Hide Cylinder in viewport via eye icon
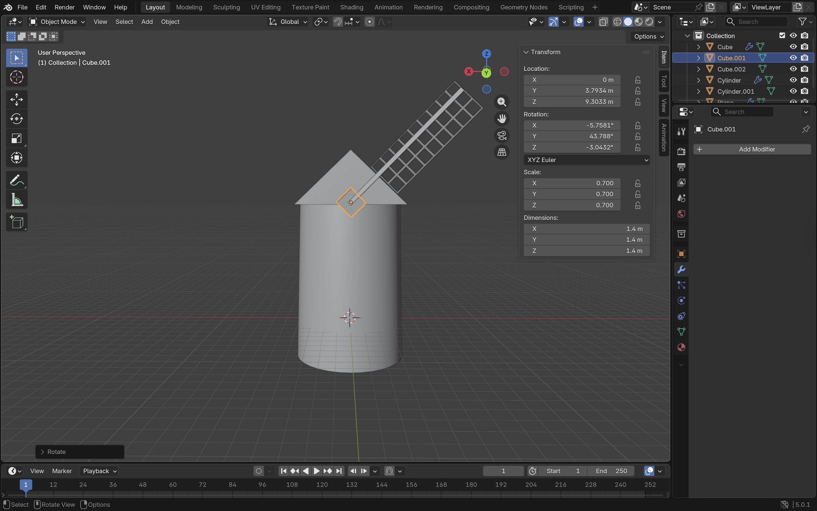The height and width of the screenshot is (511, 817). point(793,80)
